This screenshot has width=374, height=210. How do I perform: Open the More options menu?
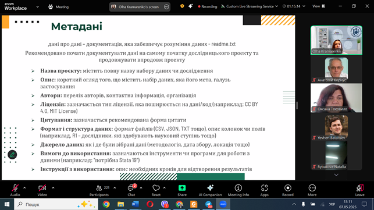(312, 190)
